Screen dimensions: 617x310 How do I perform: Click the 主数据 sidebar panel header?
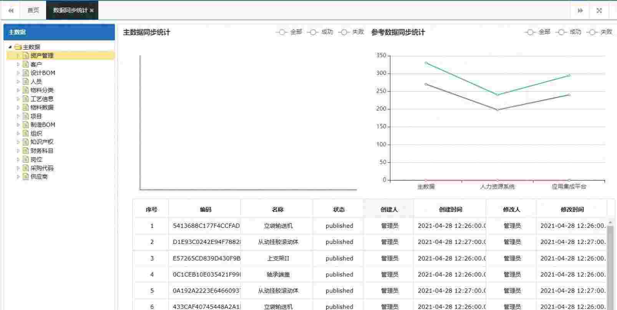point(59,32)
